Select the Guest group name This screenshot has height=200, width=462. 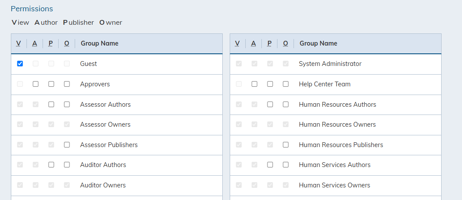pyautogui.click(x=89, y=64)
